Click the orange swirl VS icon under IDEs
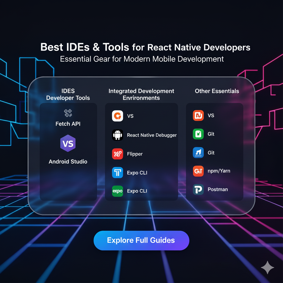Screen dimensions: 283x283 [x=117, y=116]
